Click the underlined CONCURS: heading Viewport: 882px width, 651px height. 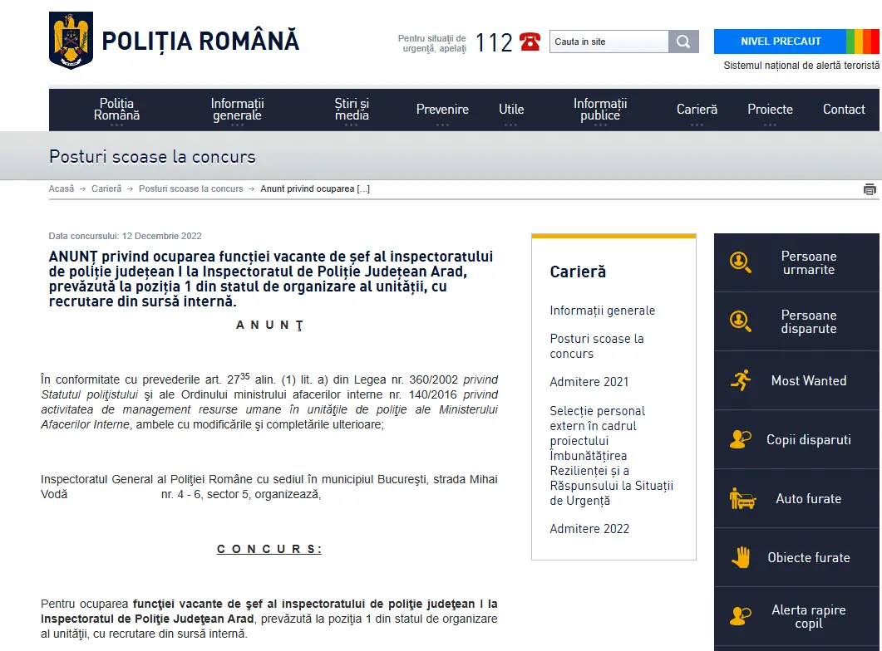click(269, 549)
